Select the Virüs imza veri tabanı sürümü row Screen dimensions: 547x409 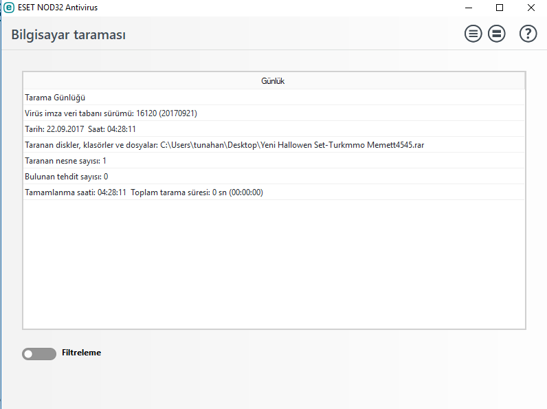coord(273,113)
